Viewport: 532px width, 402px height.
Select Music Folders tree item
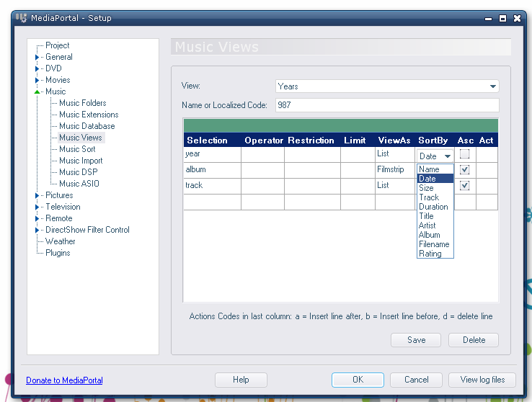82,103
